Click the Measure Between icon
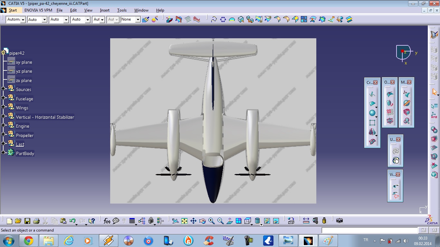The image size is (440, 247). tap(306, 221)
